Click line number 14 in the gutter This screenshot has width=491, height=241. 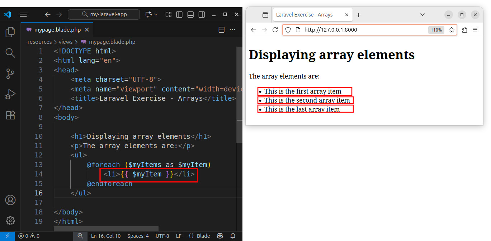tap(39, 174)
